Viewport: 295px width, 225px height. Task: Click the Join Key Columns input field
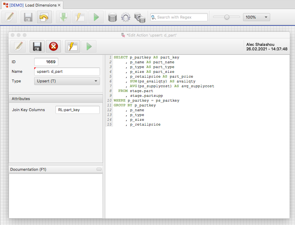77,110
